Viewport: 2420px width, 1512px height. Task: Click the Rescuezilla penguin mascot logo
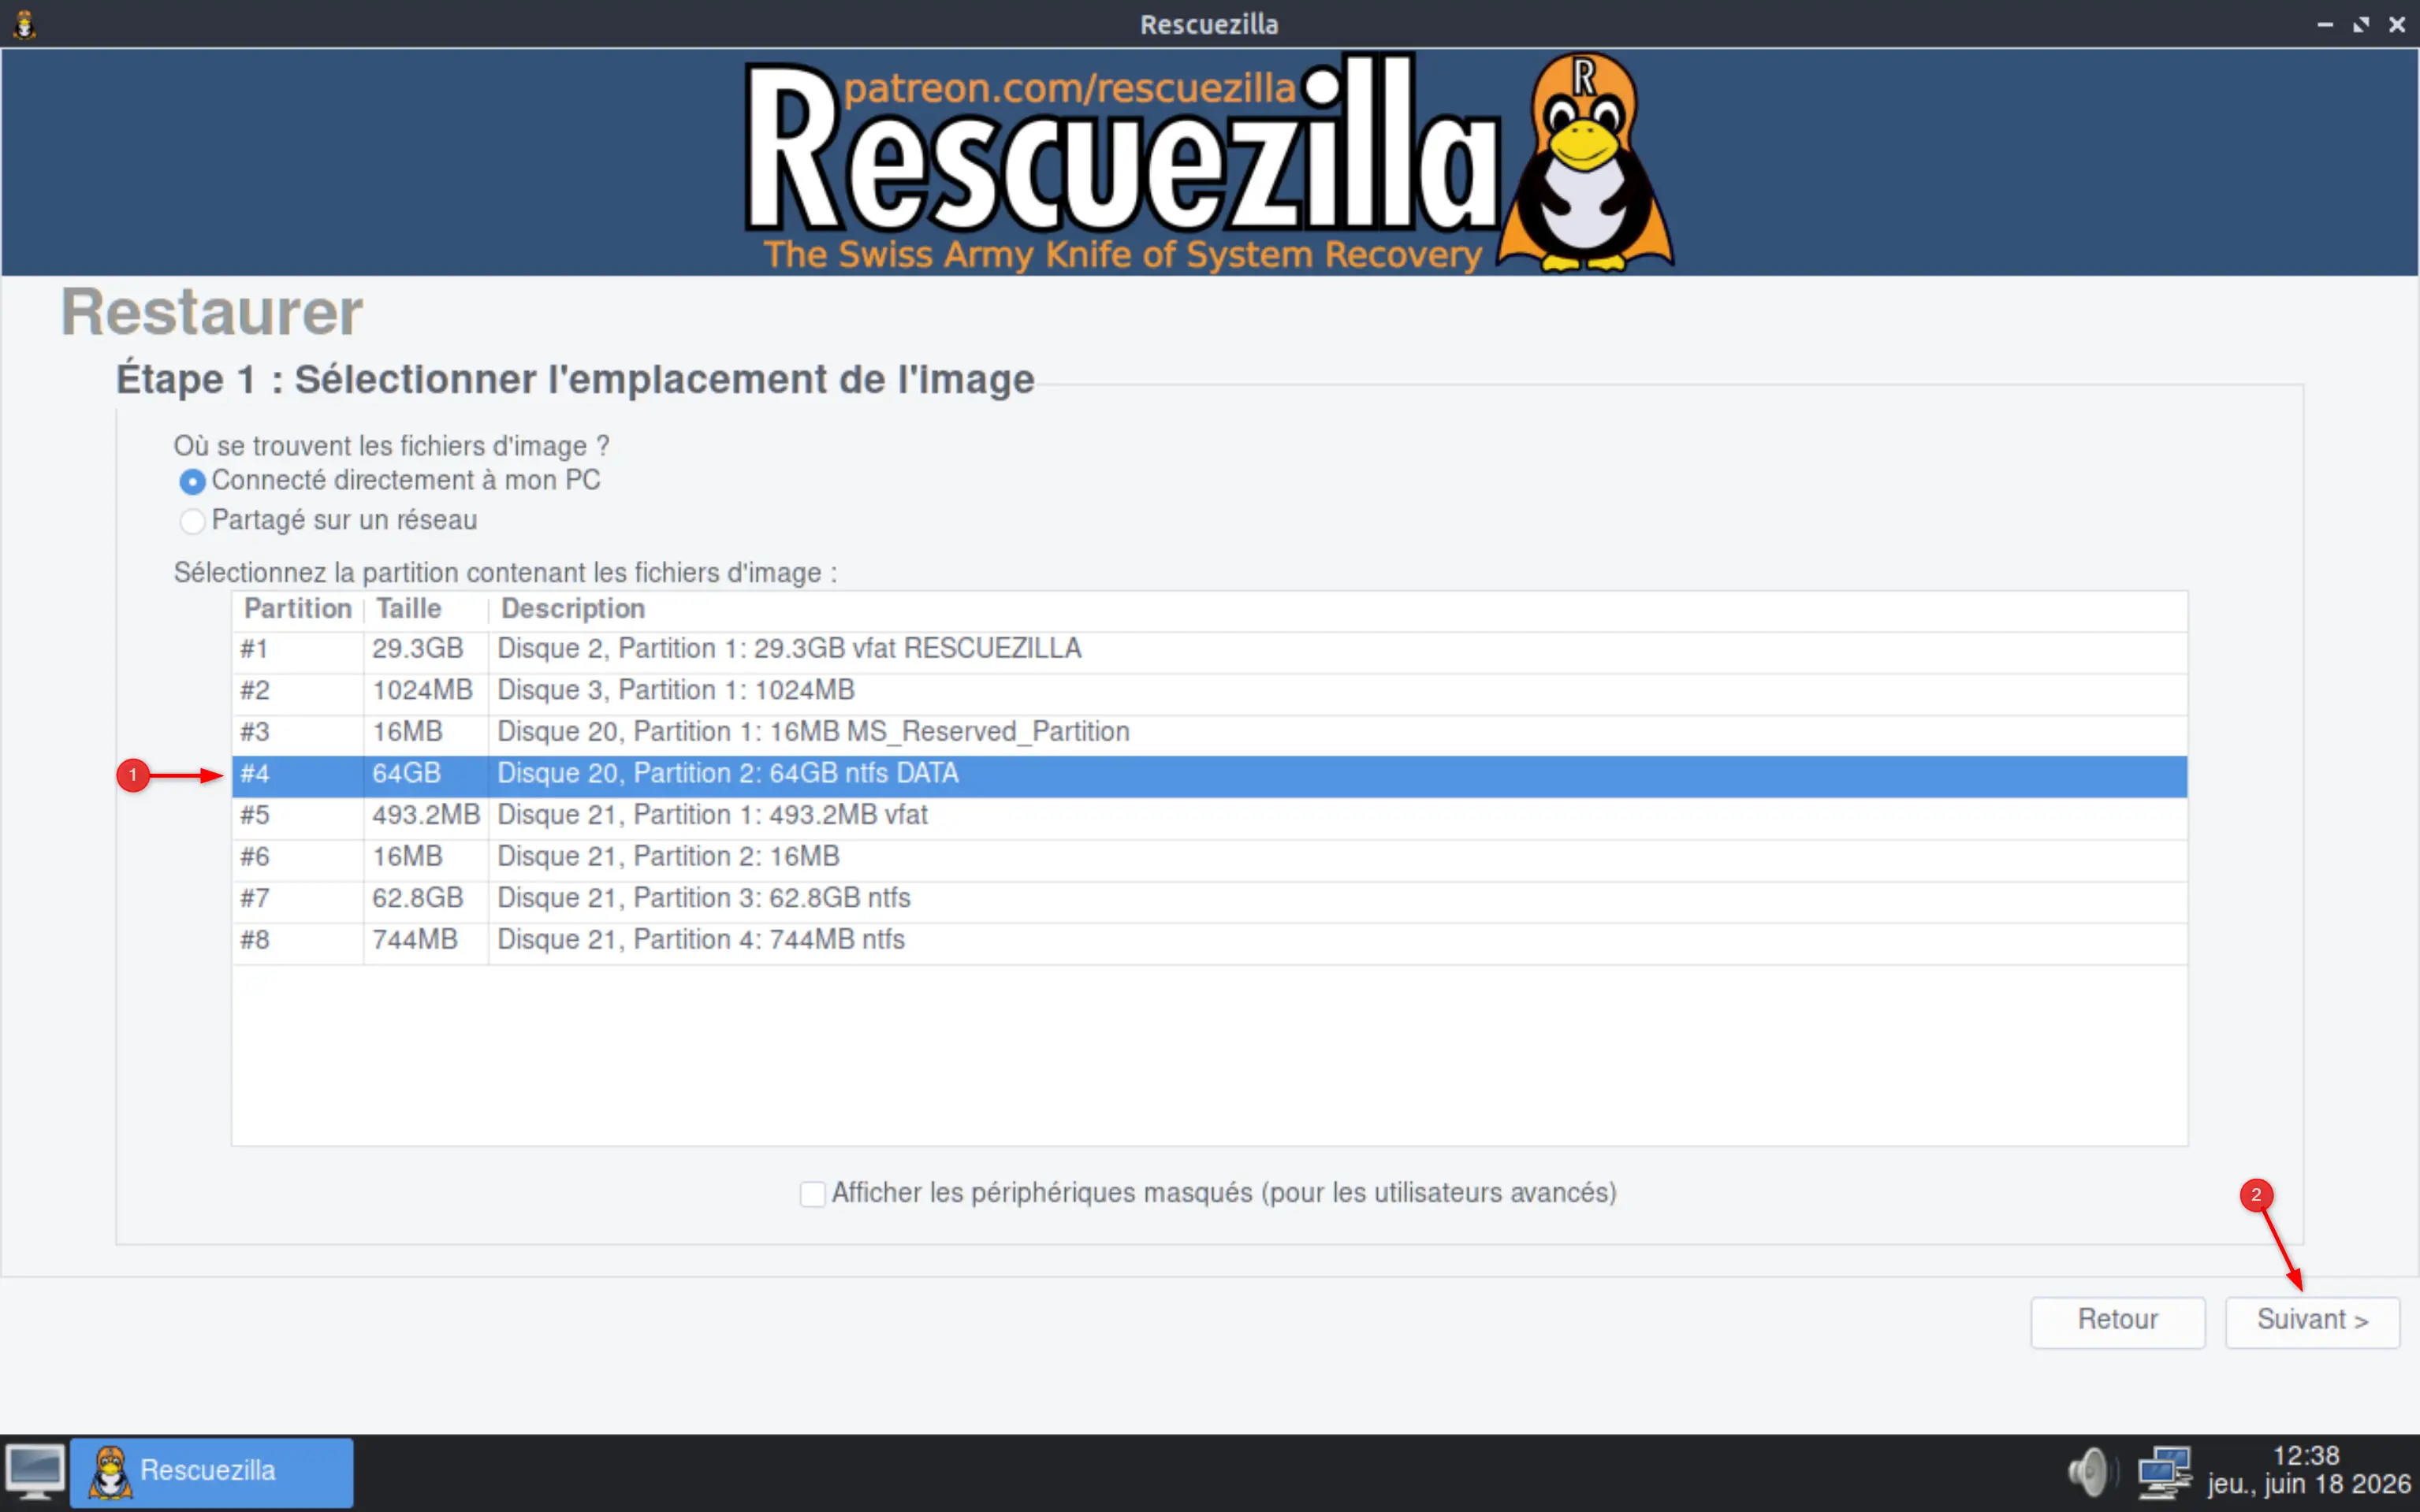point(1588,164)
